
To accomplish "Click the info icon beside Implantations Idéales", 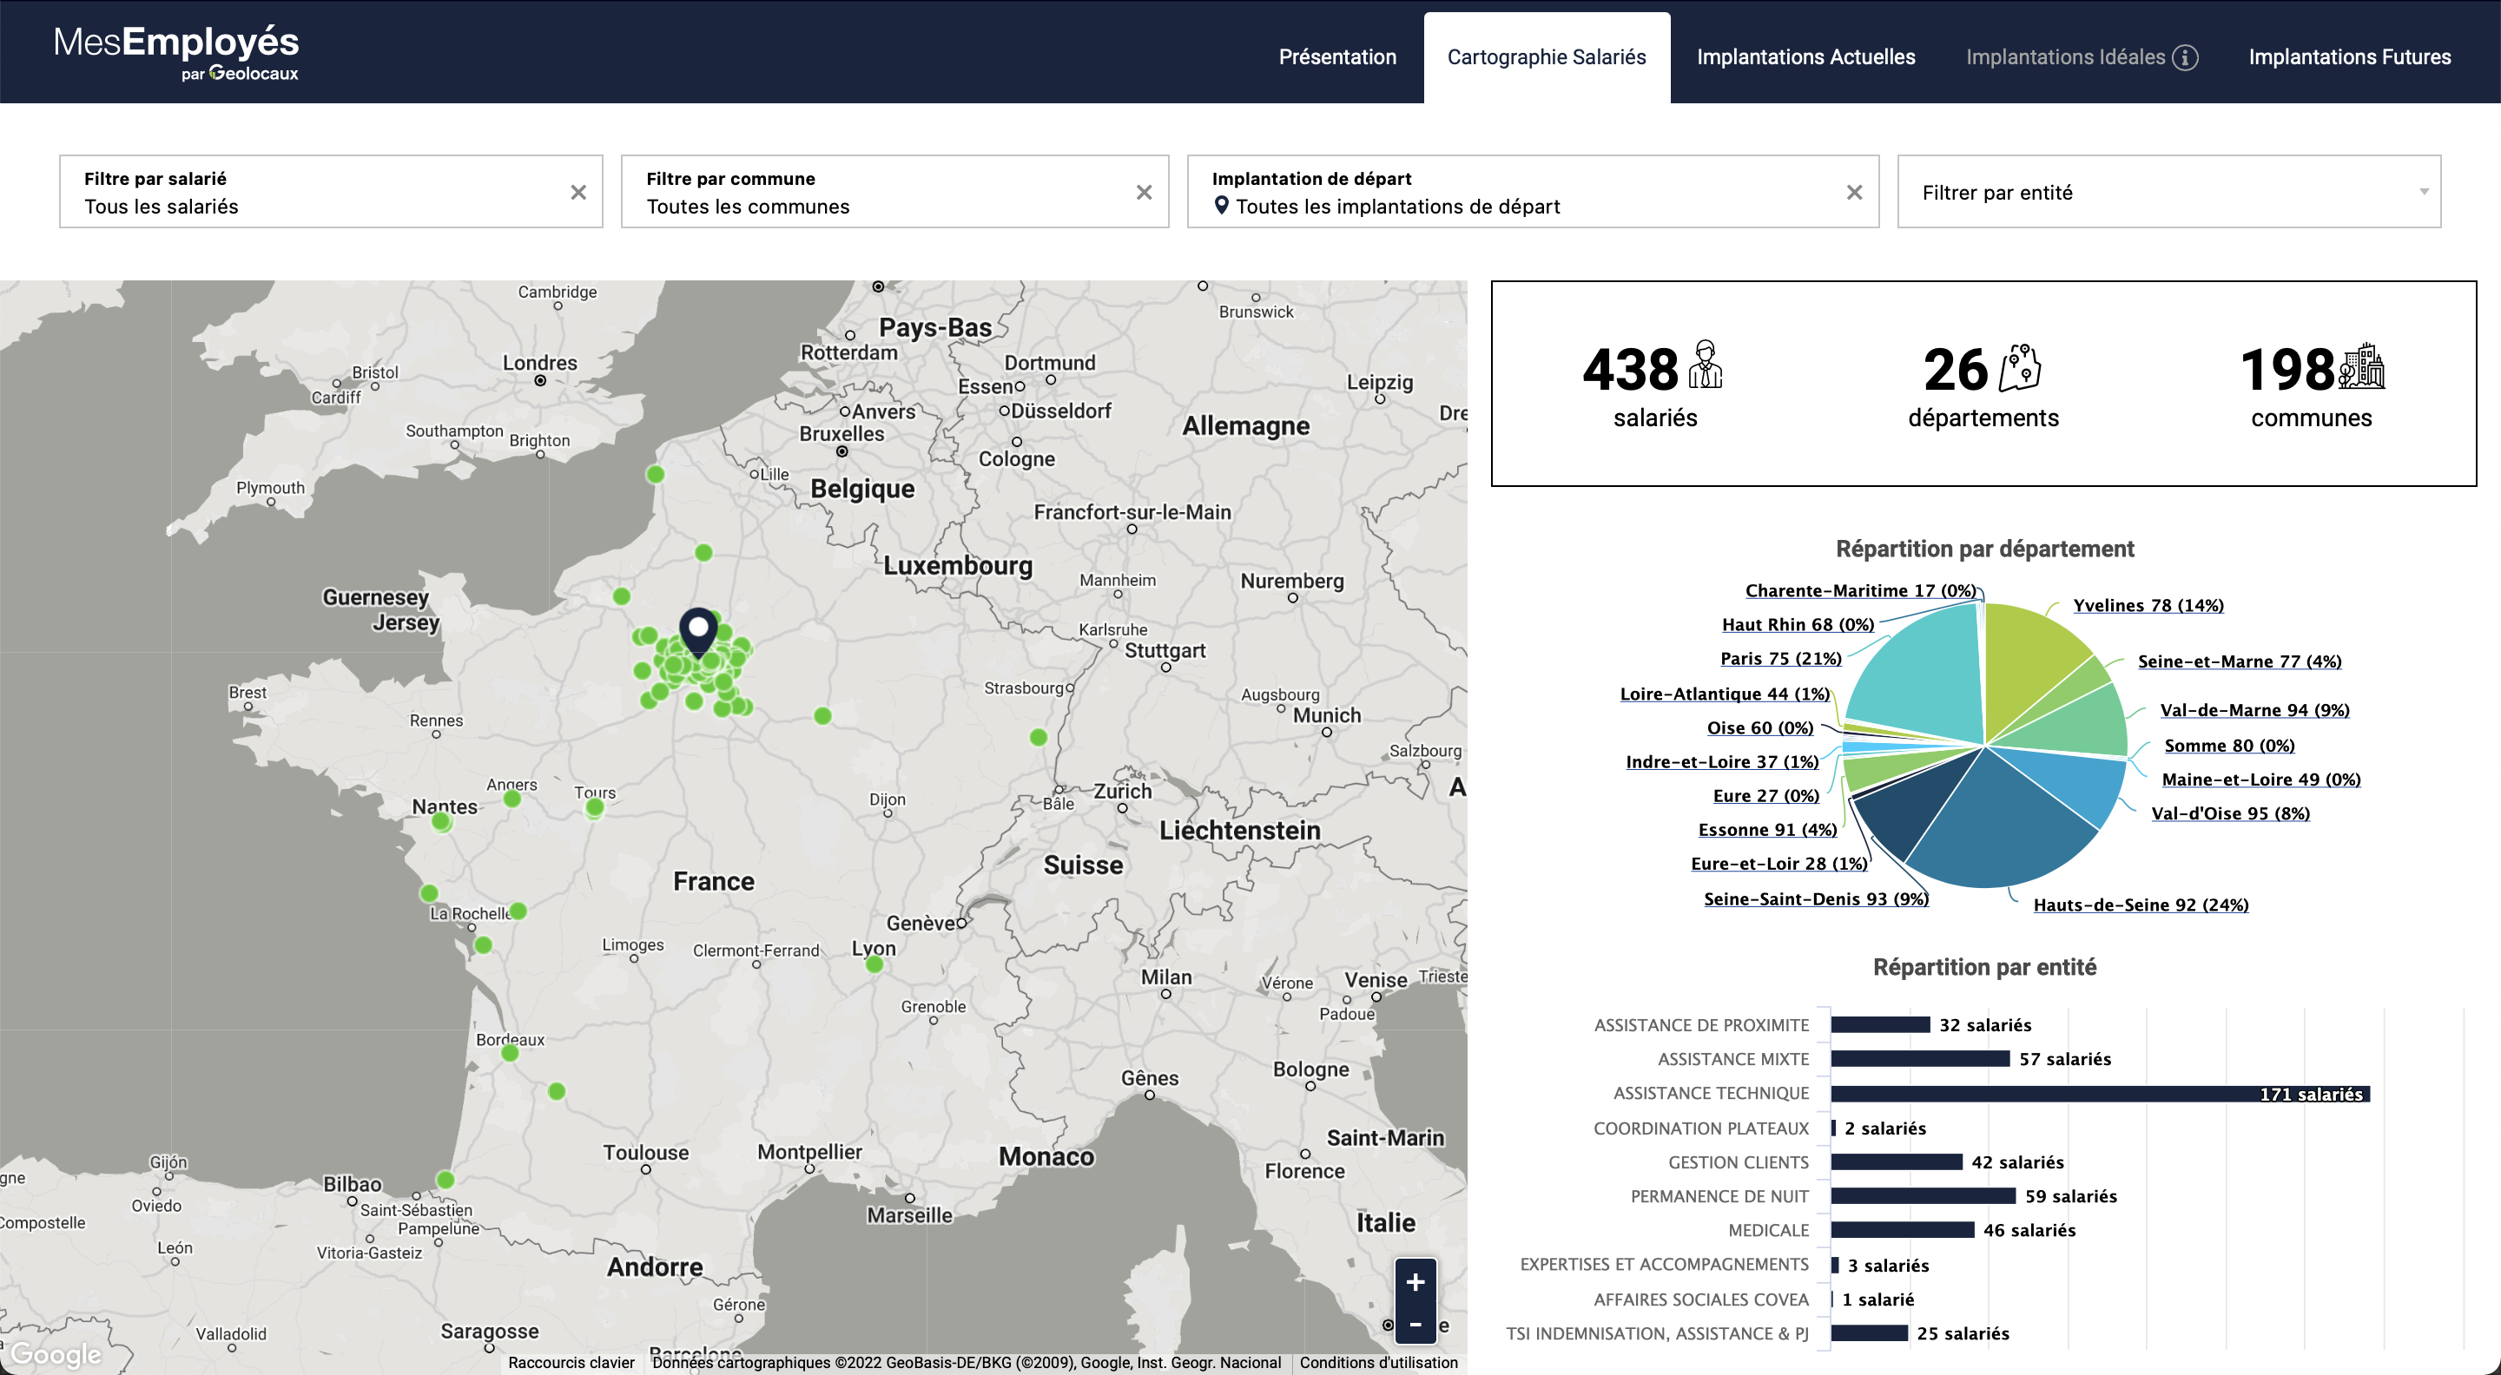I will (x=2185, y=57).
